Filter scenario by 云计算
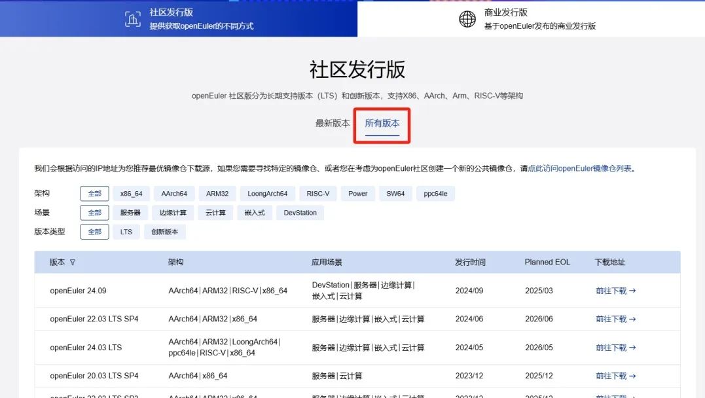Viewport: 705px width, 398px height. pyautogui.click(x=215, y=213)
